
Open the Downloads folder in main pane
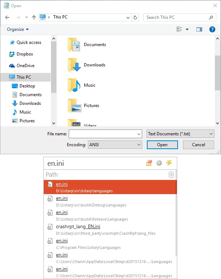tap(94, 65)
